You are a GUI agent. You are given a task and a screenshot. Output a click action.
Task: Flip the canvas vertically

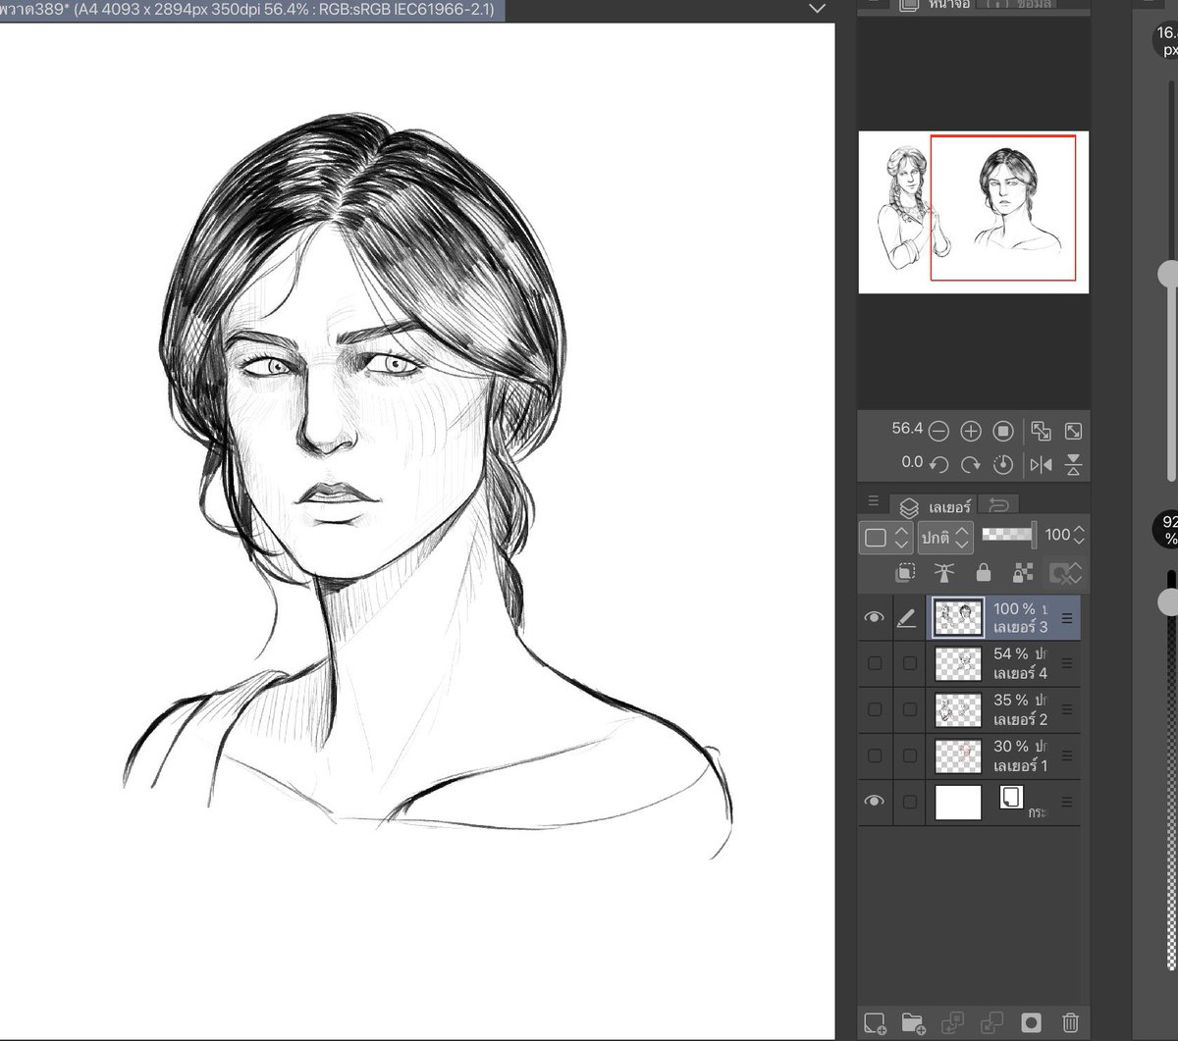pyautogui.click(x=1074, y=464)
